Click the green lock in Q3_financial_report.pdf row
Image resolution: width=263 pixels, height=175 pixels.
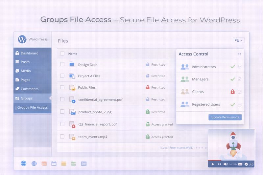tap(148, 124)
